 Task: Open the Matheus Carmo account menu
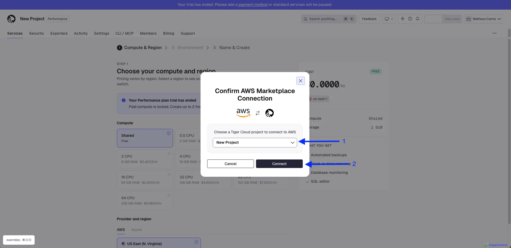pos(483,19)
